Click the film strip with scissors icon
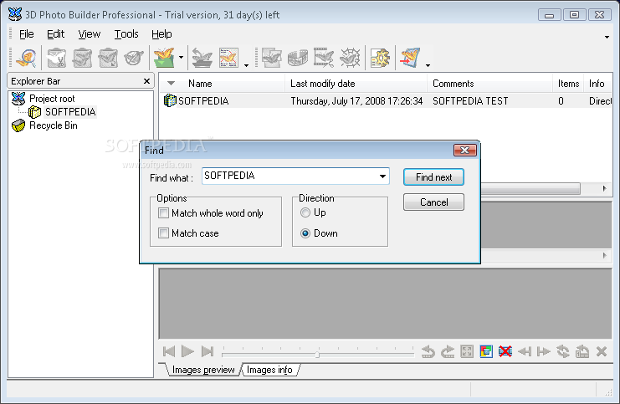 324,58
